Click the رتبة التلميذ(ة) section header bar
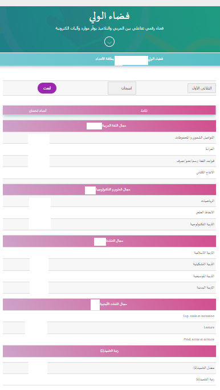Viewport: 220px width, 390px height. 109,351
